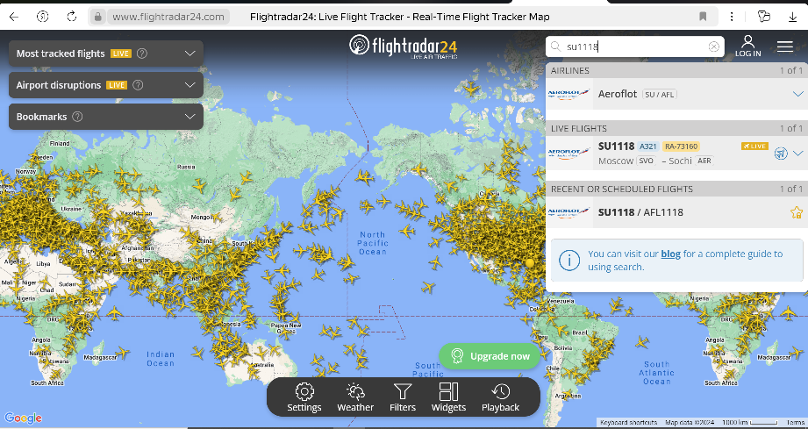808x429 pixels.
Task: Click the Upgrade now button
Action: point(490,356)
